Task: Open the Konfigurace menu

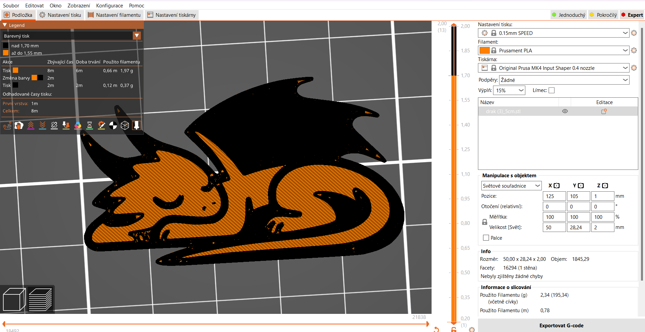Action: coord(110,5)
